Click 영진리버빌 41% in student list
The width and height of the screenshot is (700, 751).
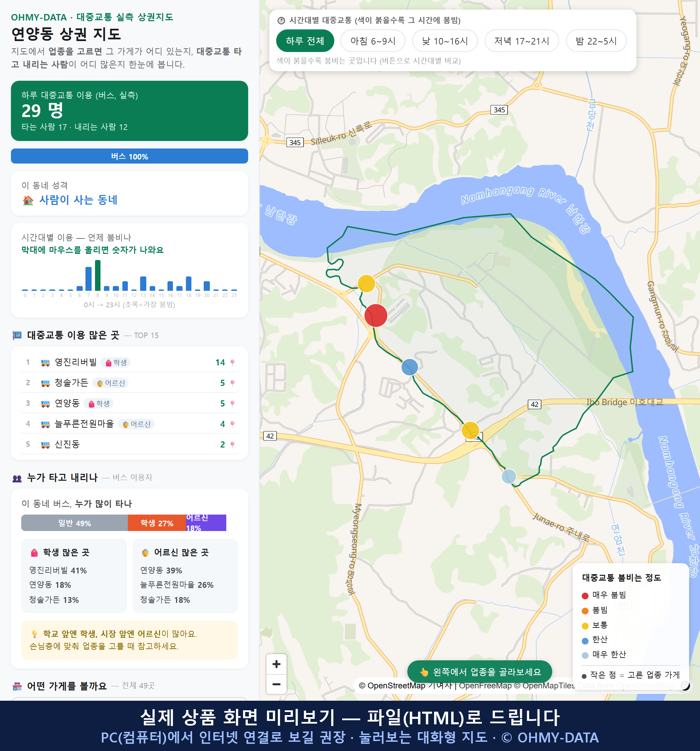pyautogui.click(x=58, y=570)
